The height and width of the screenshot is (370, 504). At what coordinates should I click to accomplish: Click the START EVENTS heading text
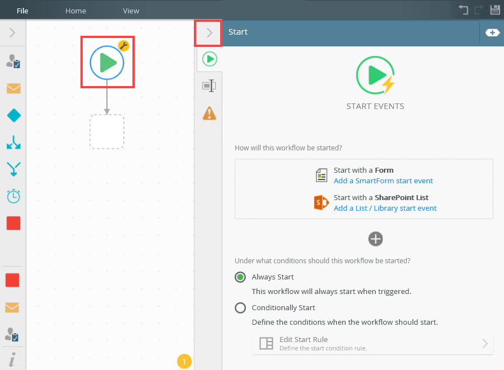pyautogui.click(x=375, y=106)
